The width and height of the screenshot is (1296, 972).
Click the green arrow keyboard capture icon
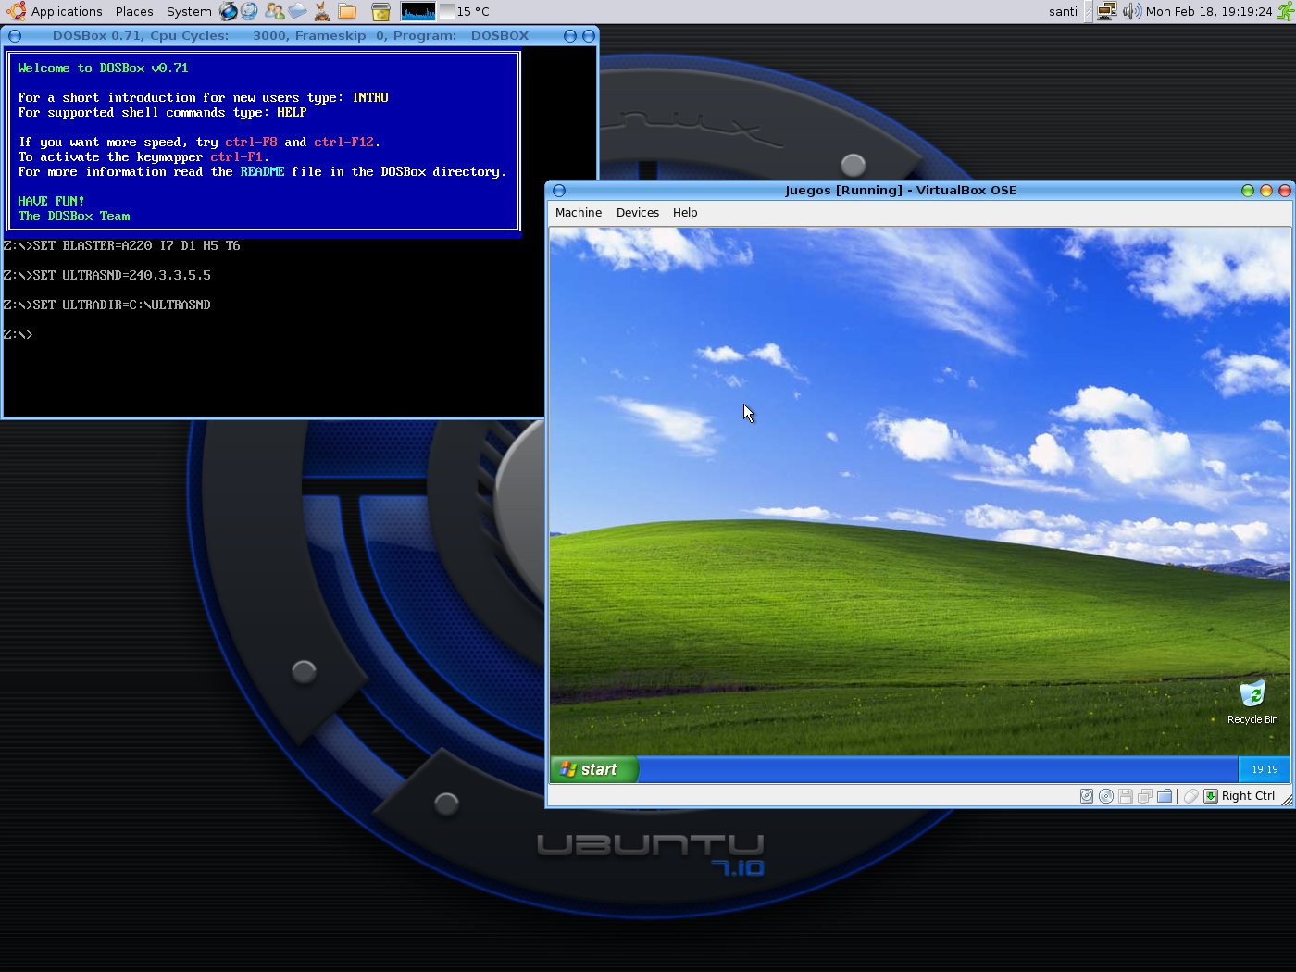pyautogui.click(x=1211, y=796)
